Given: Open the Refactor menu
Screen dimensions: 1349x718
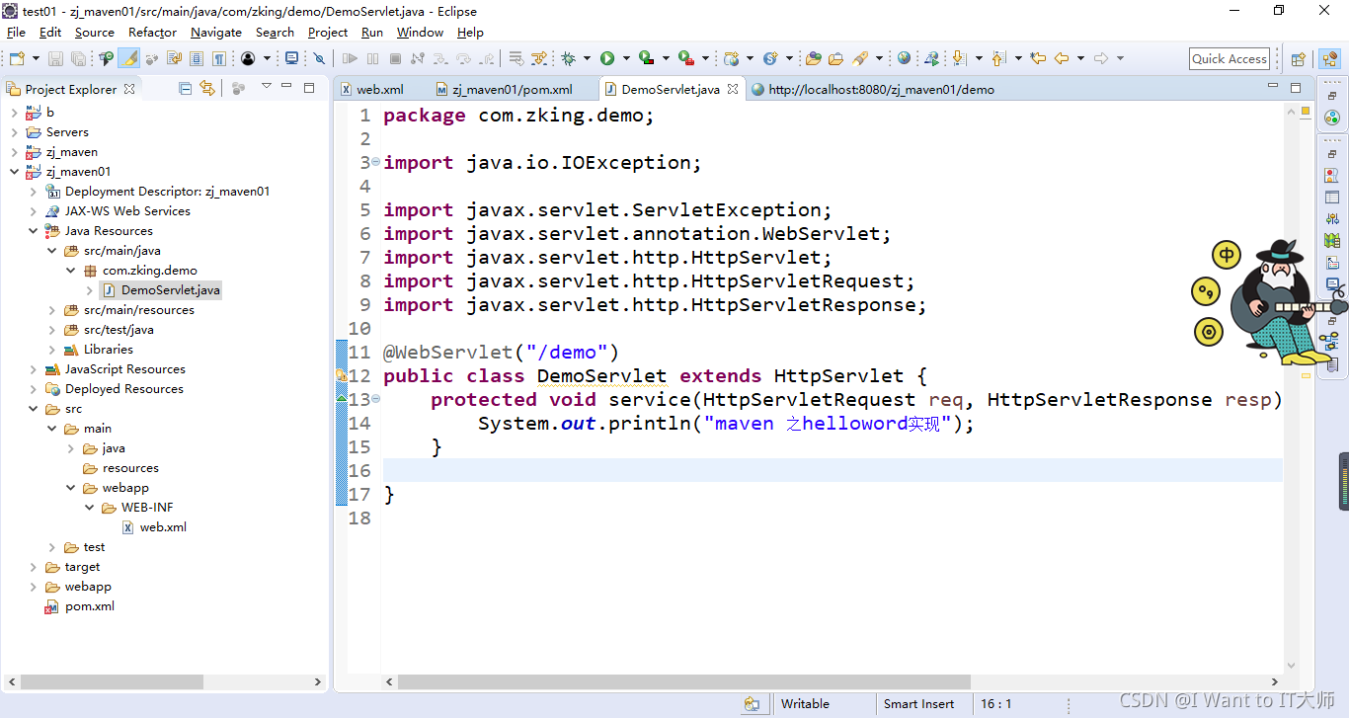Looking at the screenshot, I should click(x=152, y=32).
